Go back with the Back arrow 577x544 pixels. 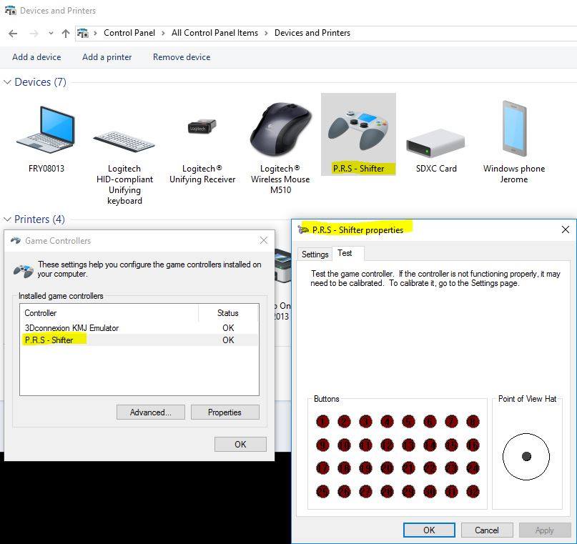coord(13,34)
